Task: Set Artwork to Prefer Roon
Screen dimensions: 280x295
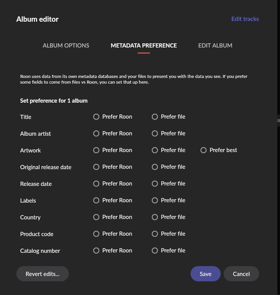Action: point(96,150)
